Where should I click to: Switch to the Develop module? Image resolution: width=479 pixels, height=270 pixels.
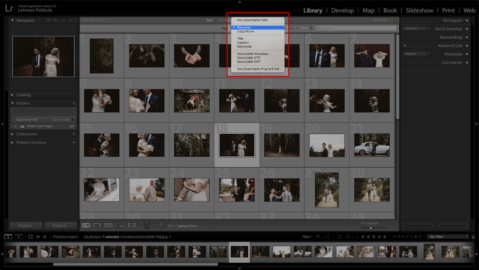[342, 10]
